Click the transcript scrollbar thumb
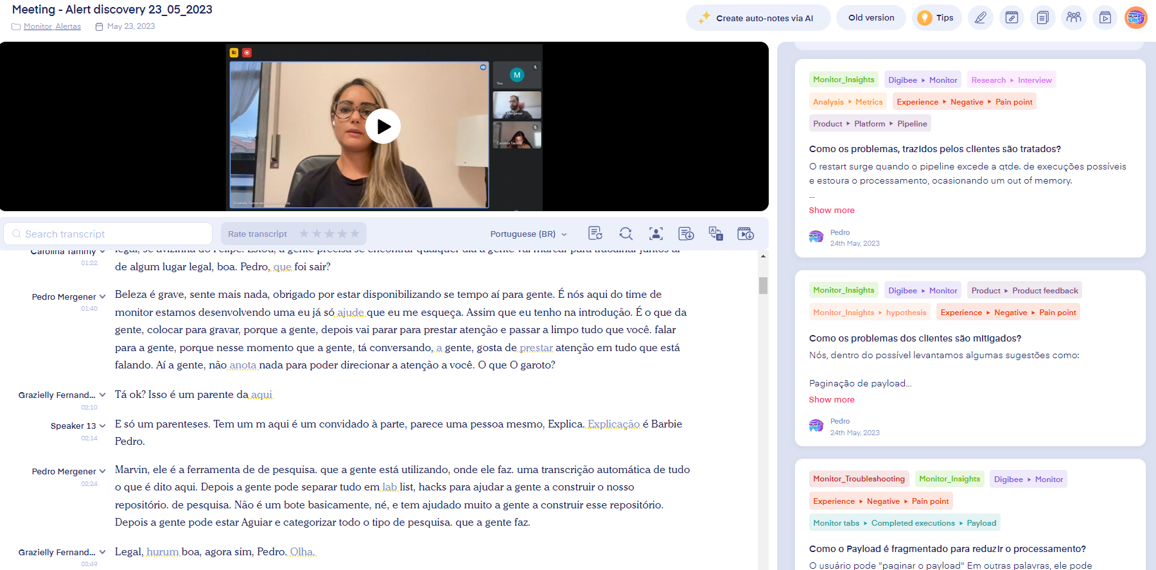Screen dimensions: 1156x570 [763, 286]
